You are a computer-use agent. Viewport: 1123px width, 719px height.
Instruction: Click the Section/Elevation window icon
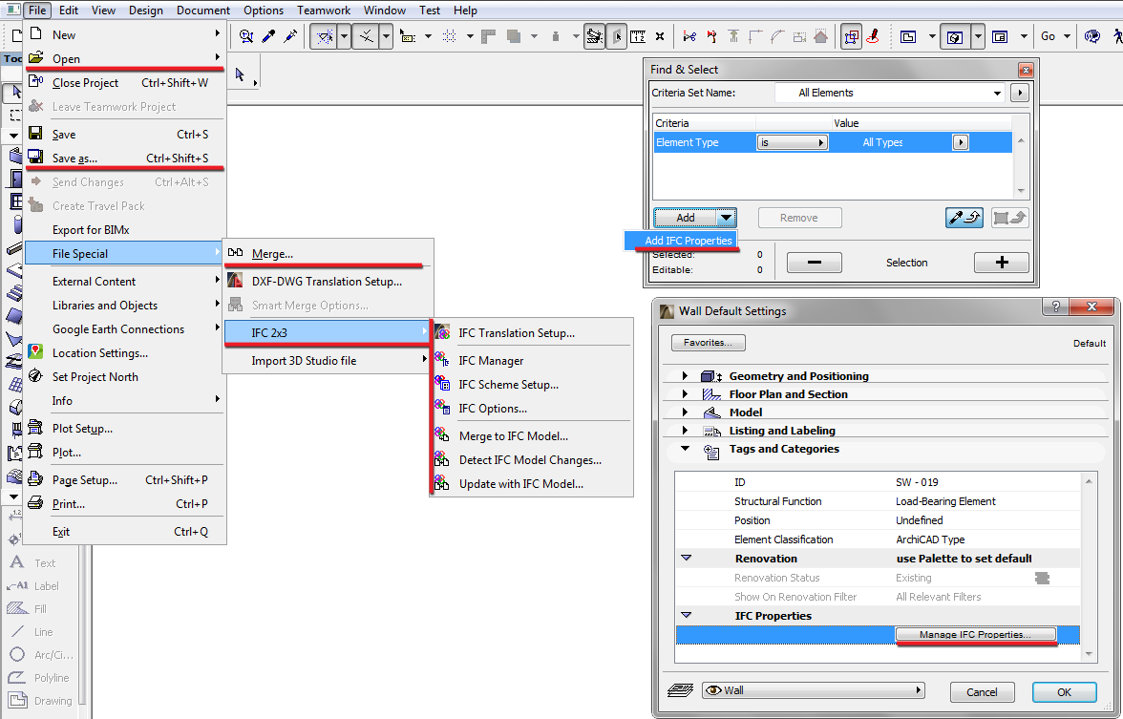click(x=1001, y=36)
